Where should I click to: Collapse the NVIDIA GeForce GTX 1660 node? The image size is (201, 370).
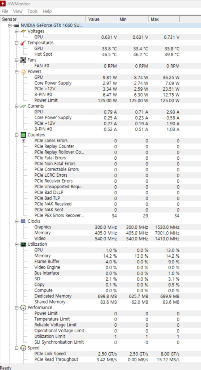10,26
